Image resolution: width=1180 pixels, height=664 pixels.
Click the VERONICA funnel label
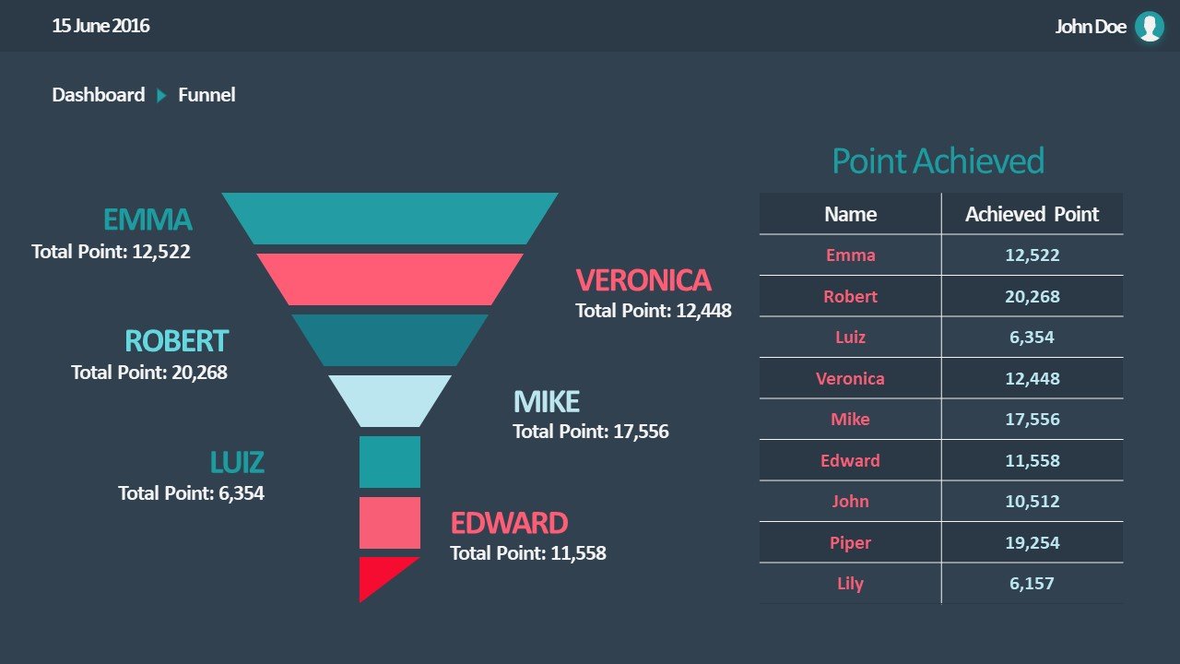tap(643, 279)
